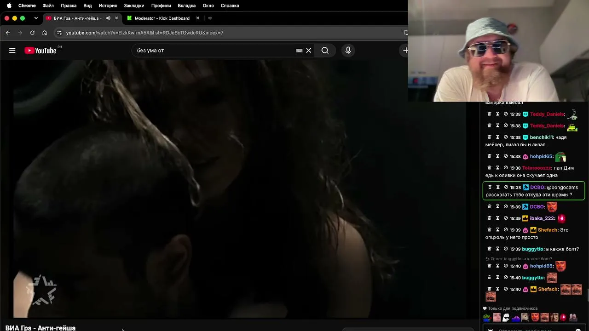Open the Chrome home page button
This screenshot has height=331, width=589.
tap(45, 33)
